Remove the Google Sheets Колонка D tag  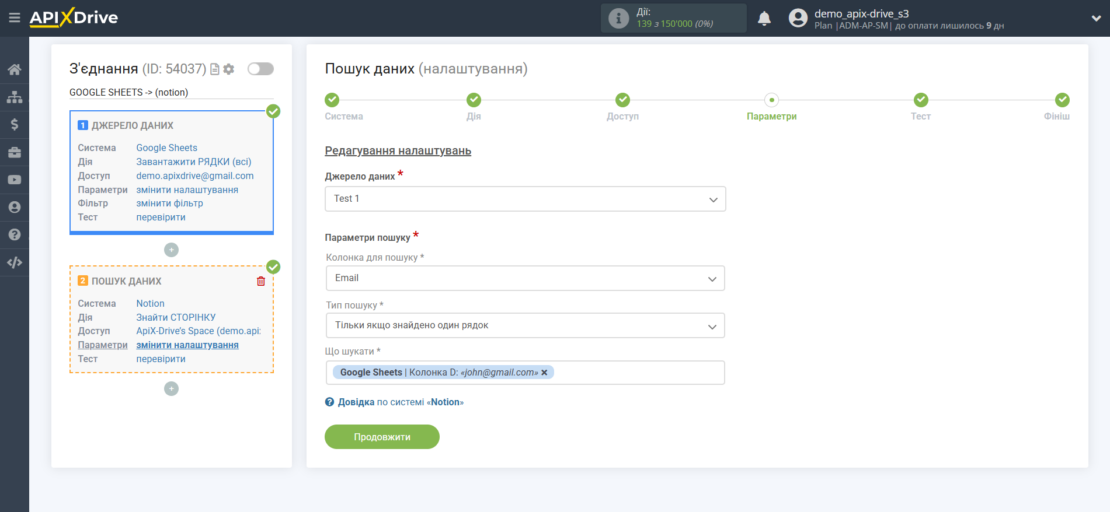click(x=544, y=373)
